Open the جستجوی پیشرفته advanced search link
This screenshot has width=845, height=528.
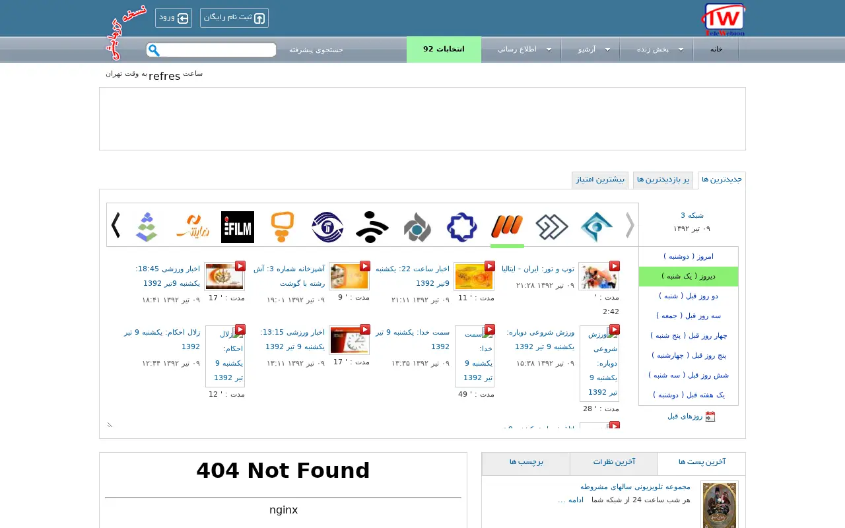pyautogui.click(x=316, y=50)
